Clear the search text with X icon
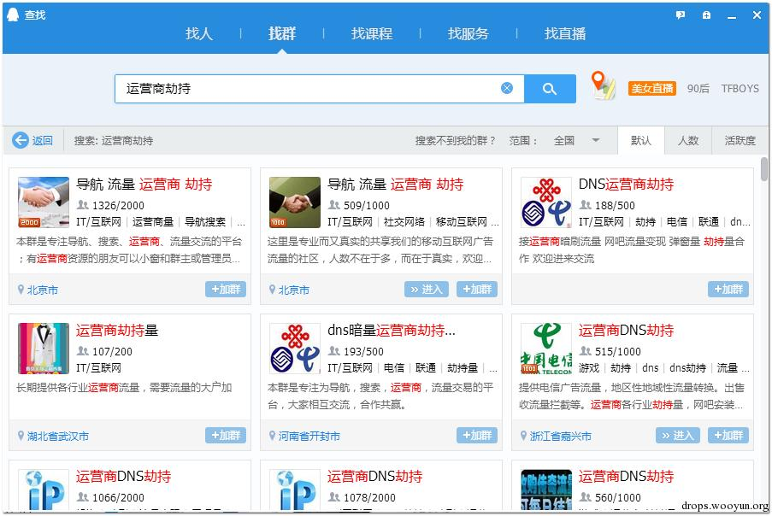772x516 pixels. click(507, 88)
